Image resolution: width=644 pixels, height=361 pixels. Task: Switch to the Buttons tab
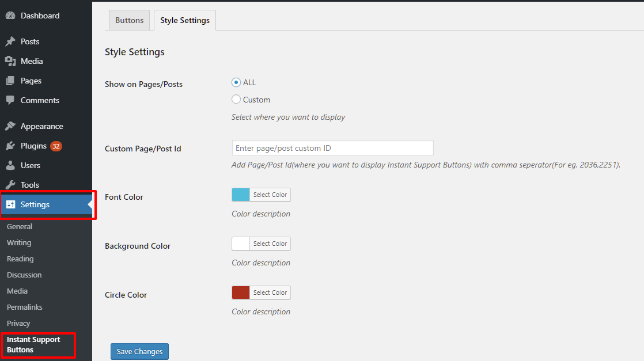tap(129, 20)
